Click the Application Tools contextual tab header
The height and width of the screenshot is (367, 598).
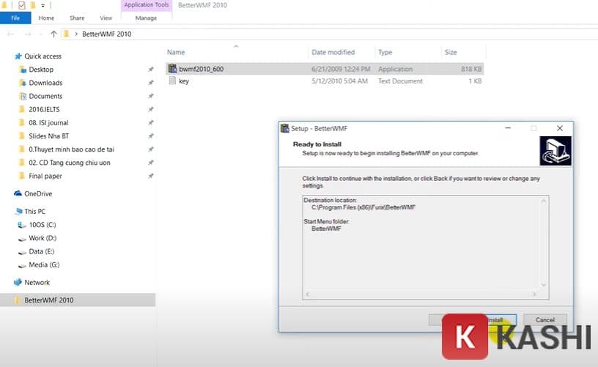click(x=147, y=5)
